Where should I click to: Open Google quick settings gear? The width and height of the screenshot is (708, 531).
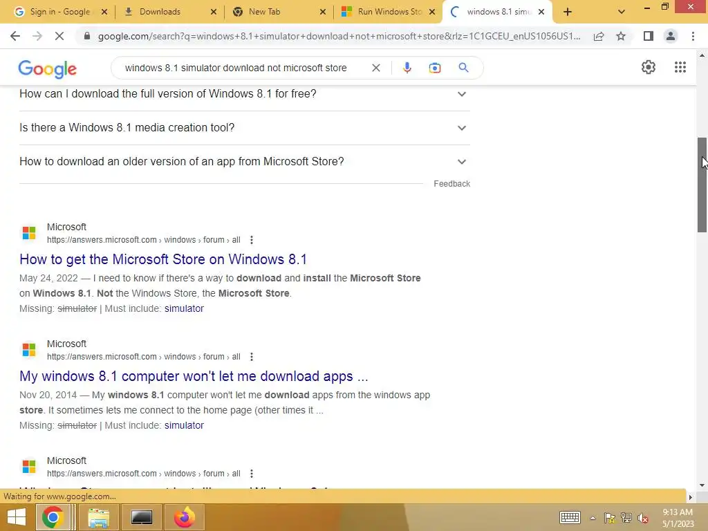(649, 67)
